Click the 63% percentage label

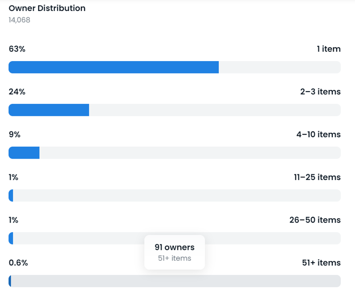click(x=17, y=49)
